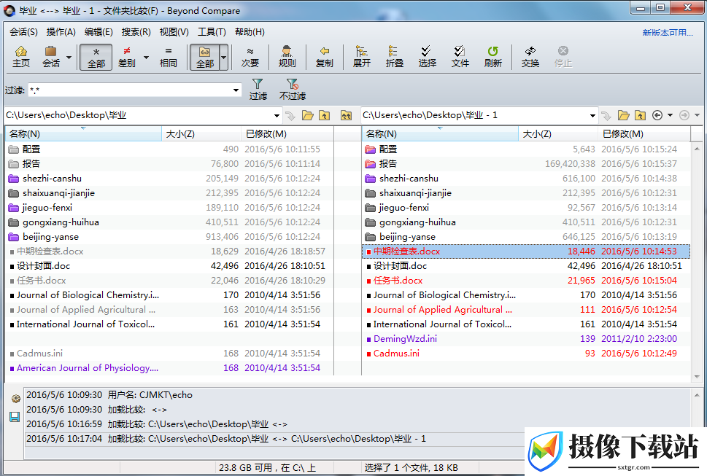Viewport: 707px width, 476px height.
Task: Open the 规则 rules icon
Action: 287,51
